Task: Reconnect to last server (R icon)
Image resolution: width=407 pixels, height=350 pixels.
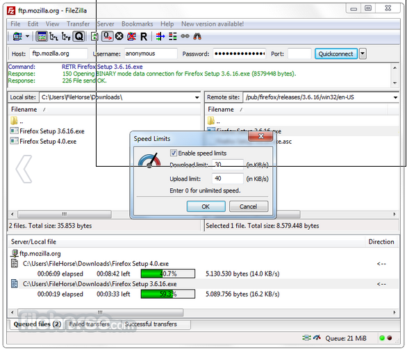Action: (144, 37)
